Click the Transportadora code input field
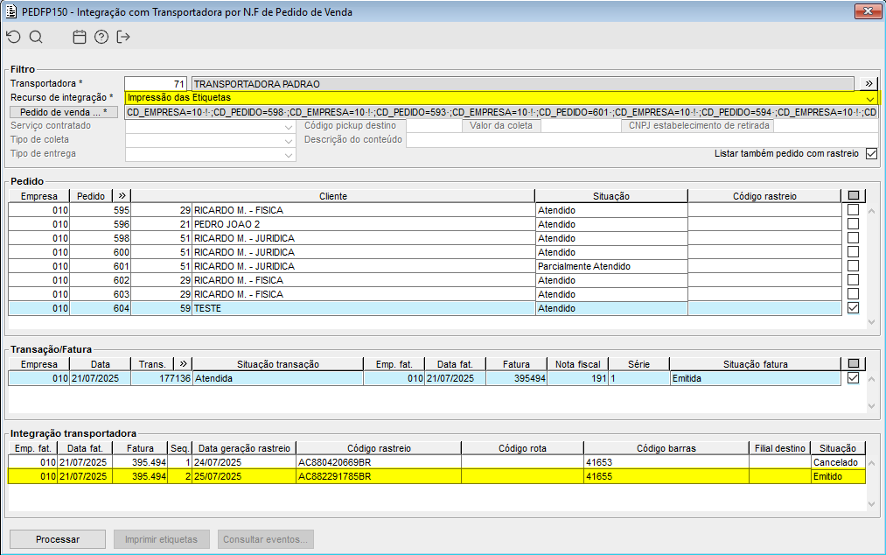The width and height of the screenshot is (886, 555). coord(156,84)
